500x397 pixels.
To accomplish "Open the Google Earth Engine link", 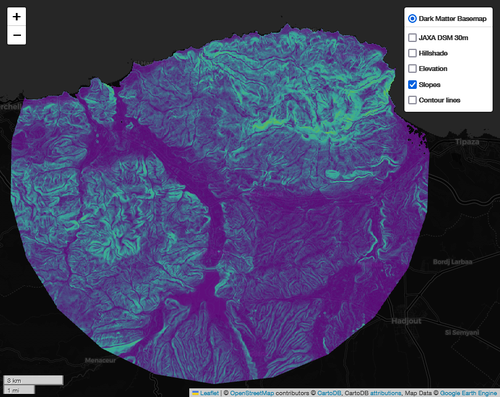I will click(x=469, y=393).
